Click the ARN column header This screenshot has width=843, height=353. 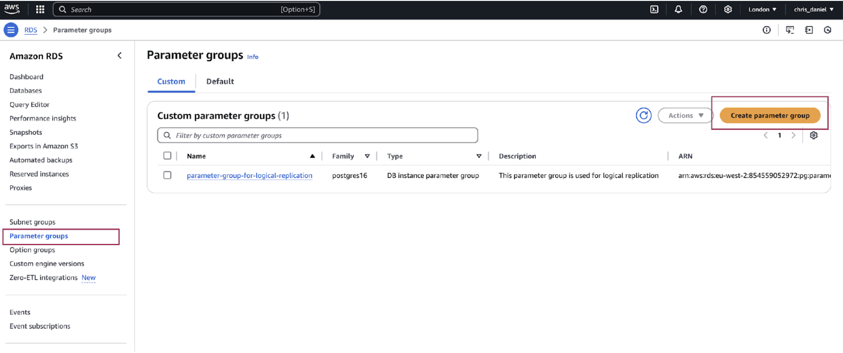685,156
